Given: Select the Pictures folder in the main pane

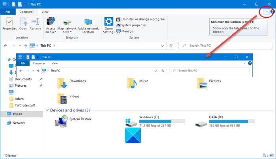Looking at the screenshot, I should [x=209, y=84].
